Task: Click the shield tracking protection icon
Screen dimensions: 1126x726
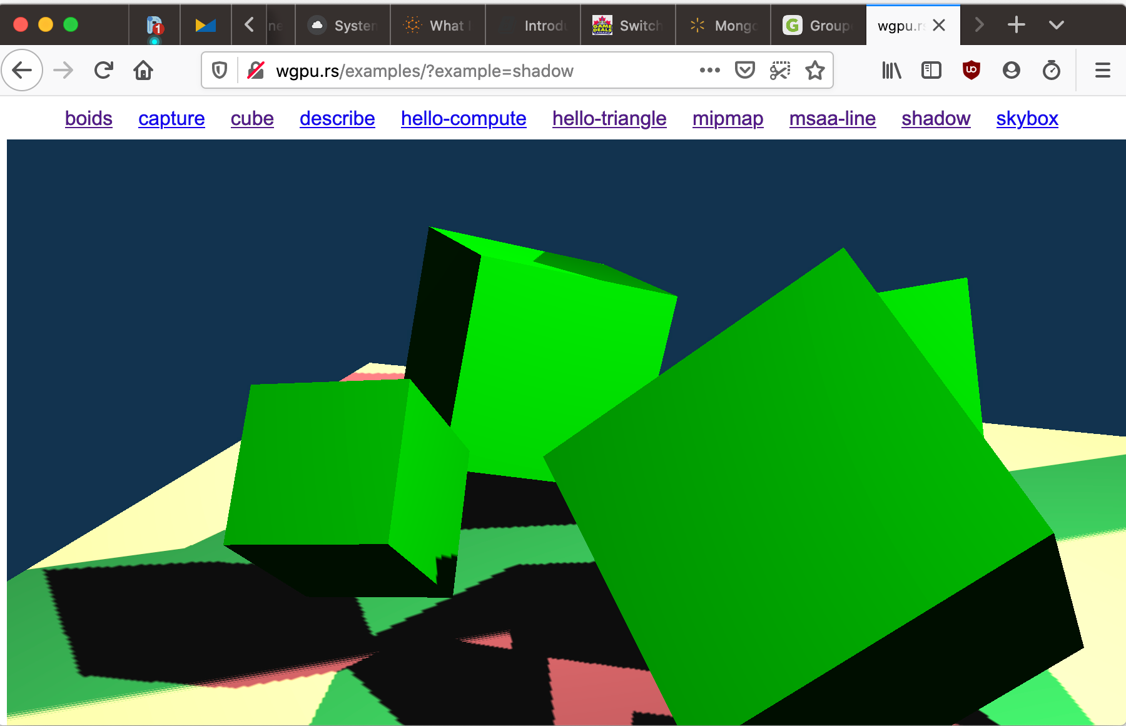Action: [x=219, y=70]
